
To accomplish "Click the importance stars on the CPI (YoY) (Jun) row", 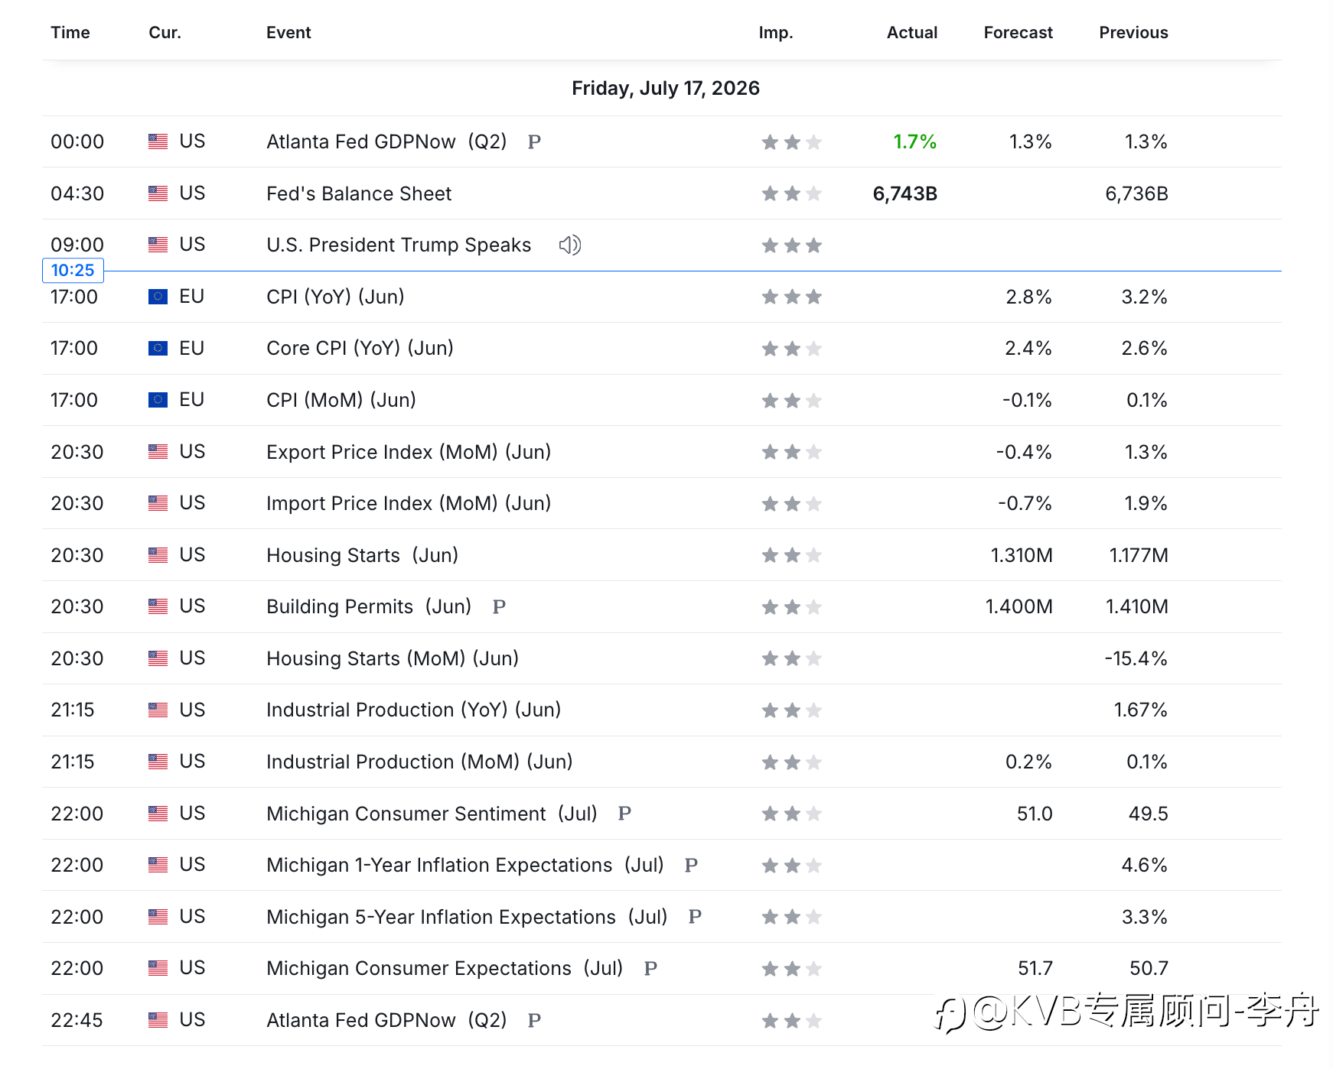I will (x=791, y=297).
